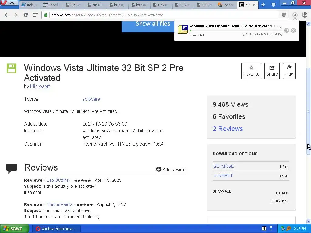The width and height of the screenshot is (311, 233).
Task: Flag this item with Flag button
Action: [289, 71]
